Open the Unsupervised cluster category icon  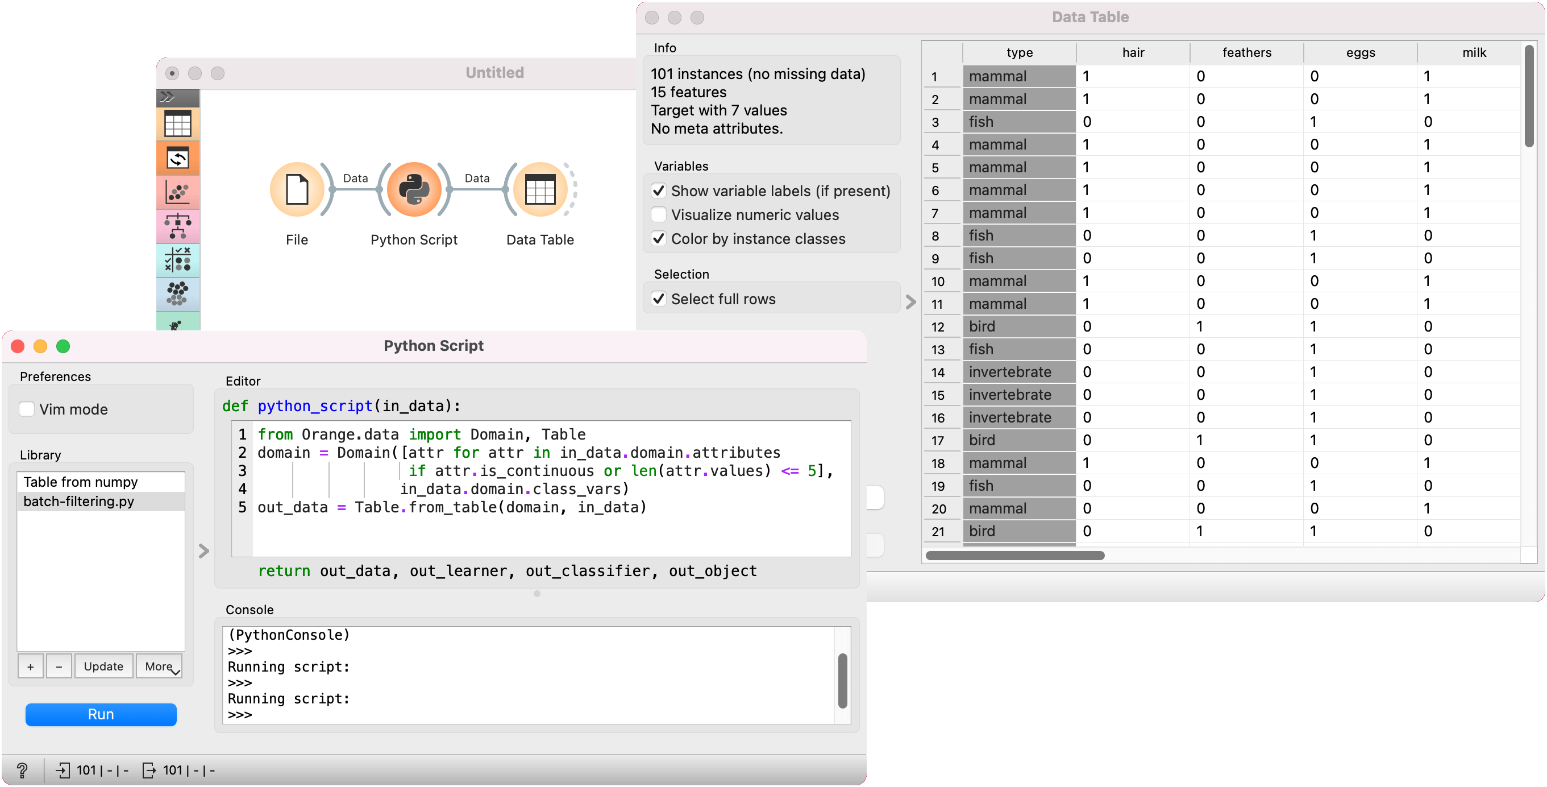(178, 295)
